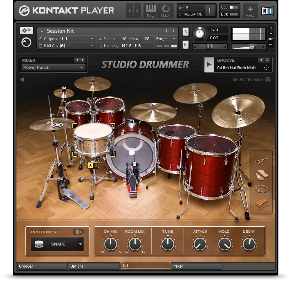Click the DECAY knob
Screen dimensions: 291x282
point(249,244)
